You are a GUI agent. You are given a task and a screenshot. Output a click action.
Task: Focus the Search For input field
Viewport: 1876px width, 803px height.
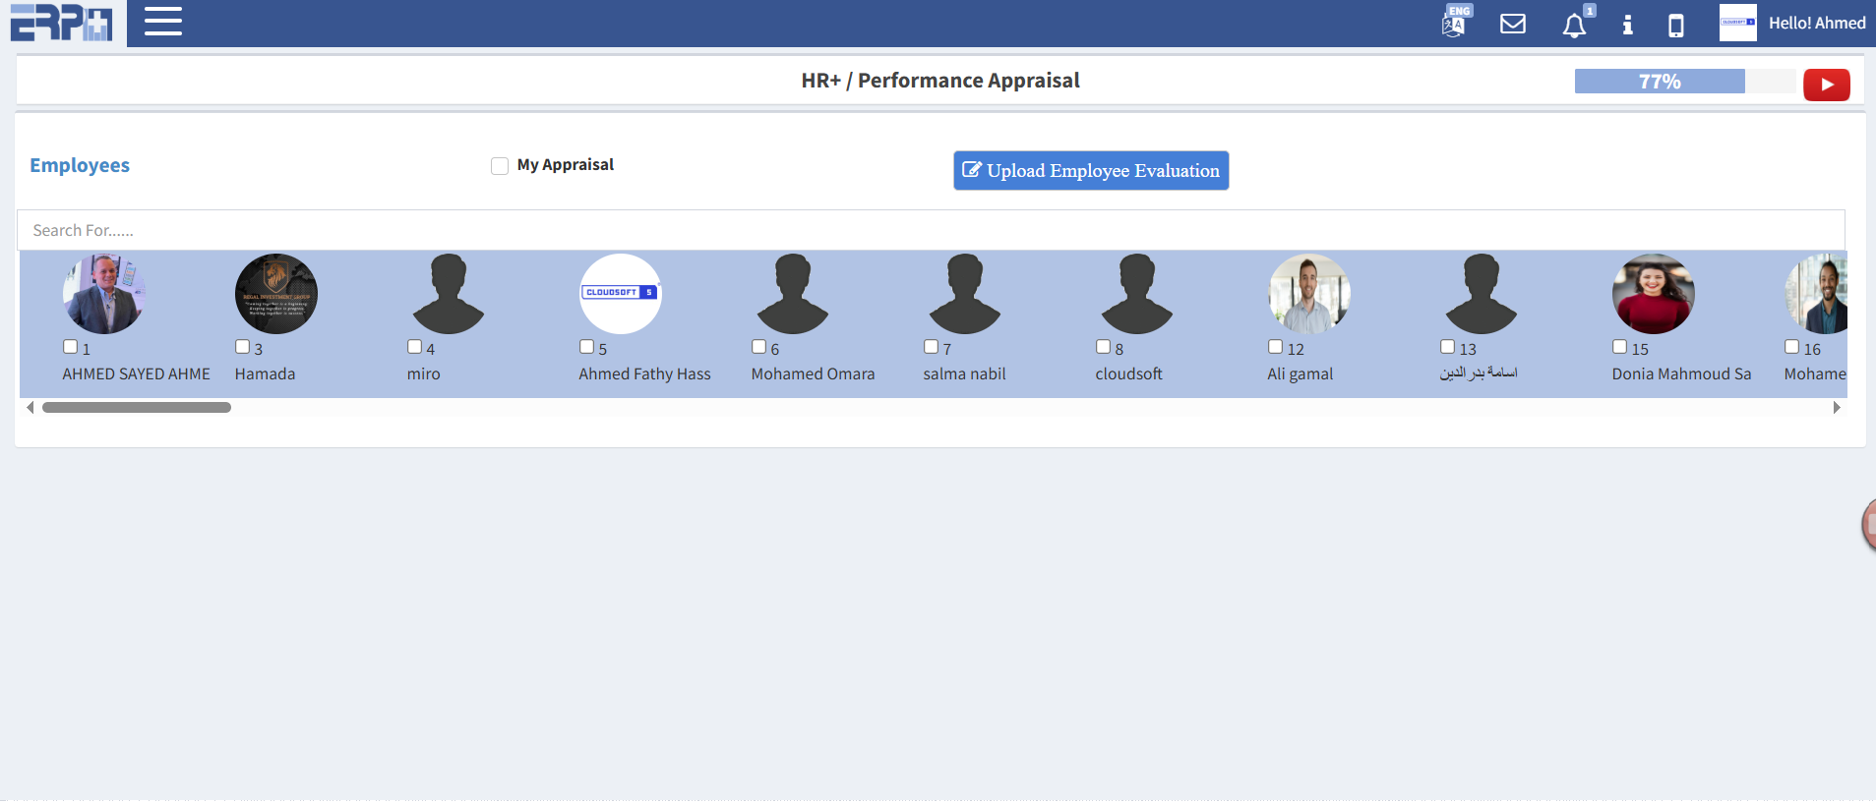click(930, 230)
